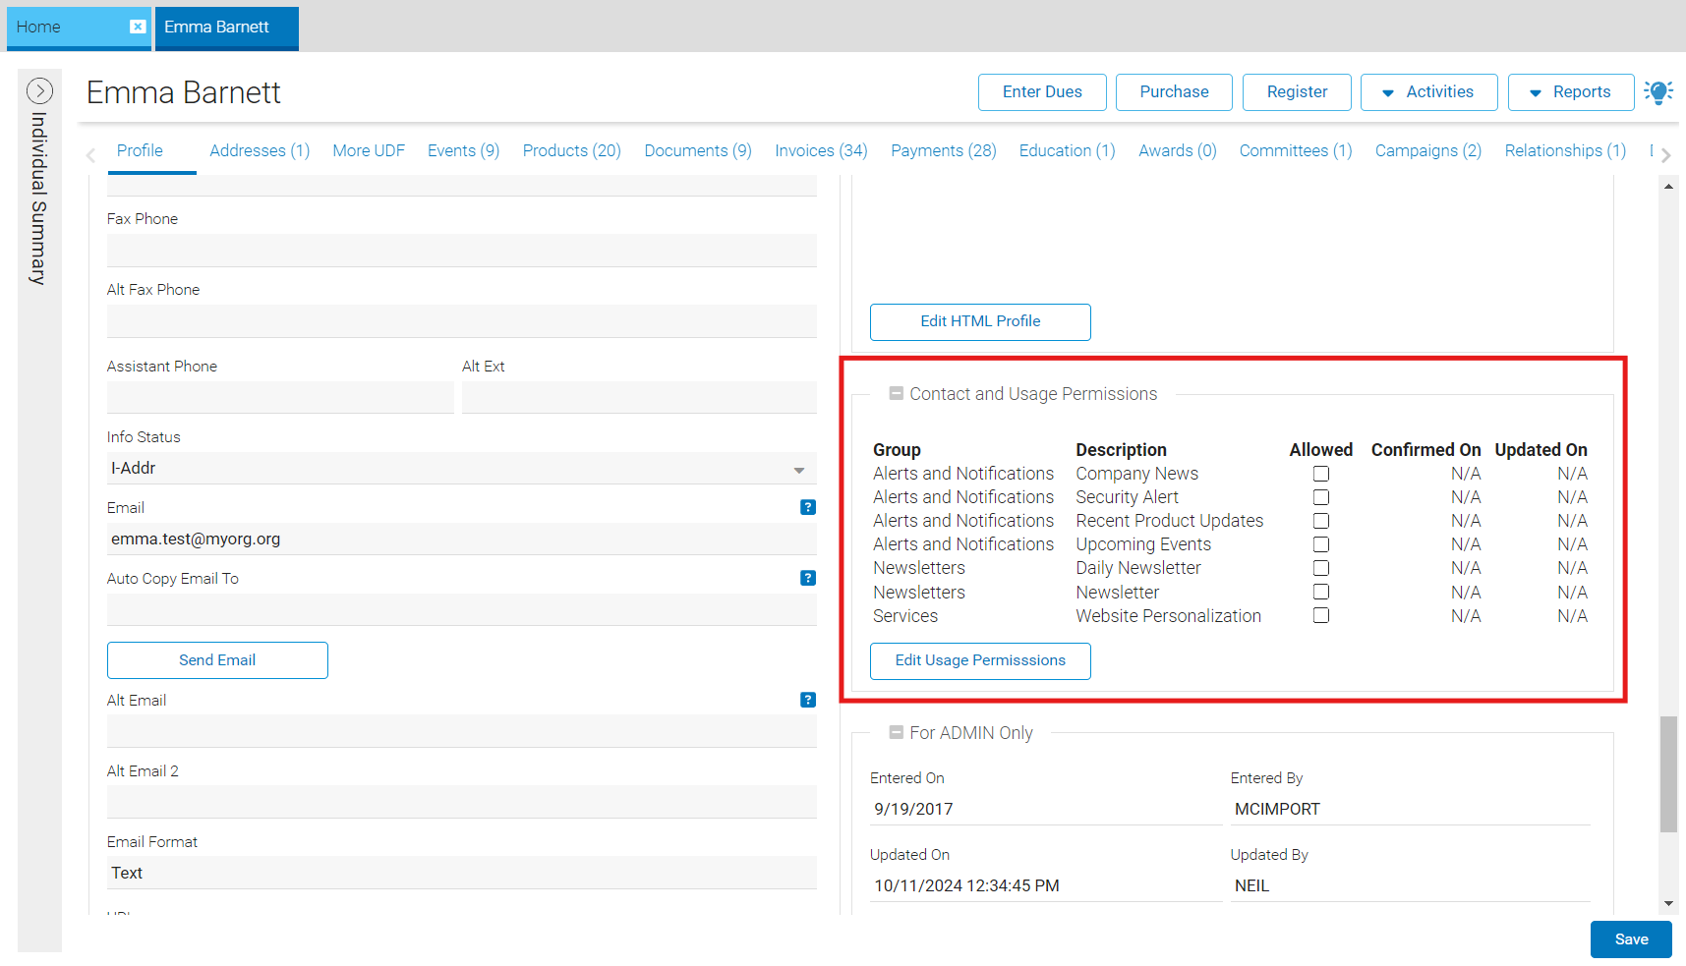Click the Updated On field 10/11/2024 12:34:45 PM
Image resolution: width=1686 pixels, height=966 pixels.
(1046, 885)
